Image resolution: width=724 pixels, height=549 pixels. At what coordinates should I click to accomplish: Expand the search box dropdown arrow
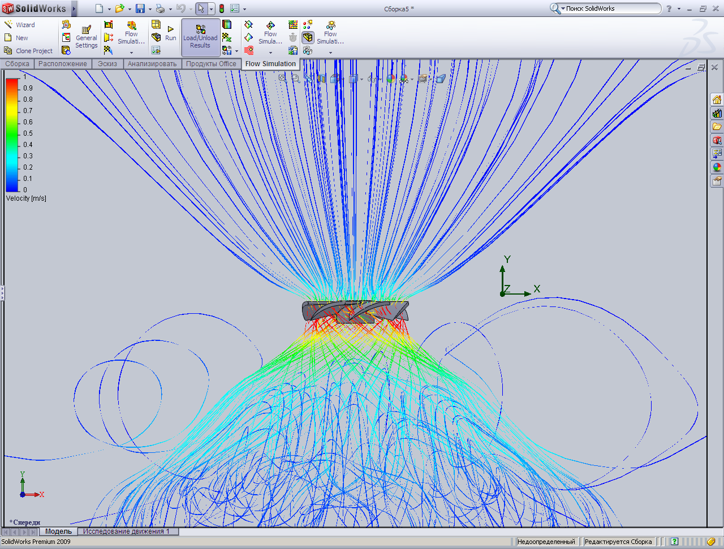pos(563,8)
